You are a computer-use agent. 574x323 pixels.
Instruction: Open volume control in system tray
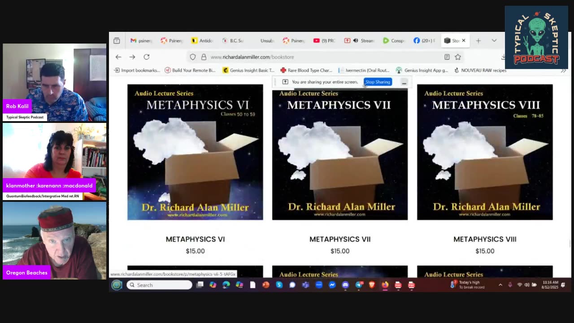(527, 285)
